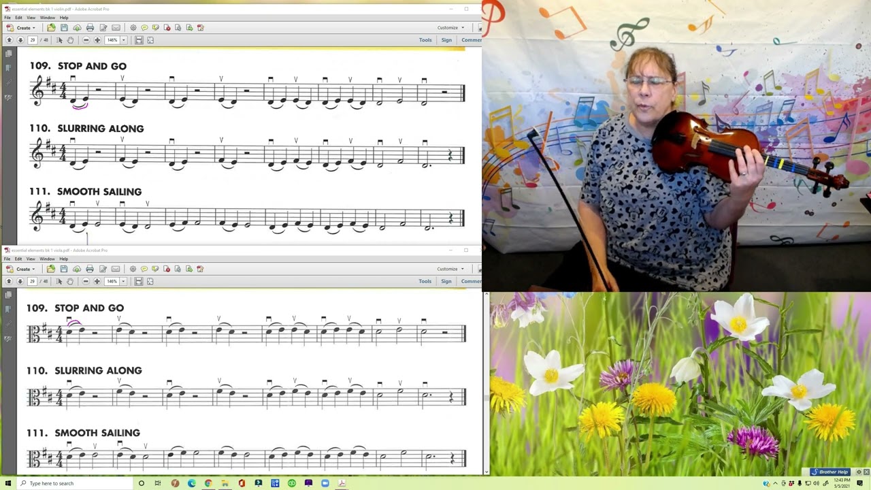Viewport: 871px width, 490px height.
Task: Go to the previous page in the violin window
Action: coord(9,40)
